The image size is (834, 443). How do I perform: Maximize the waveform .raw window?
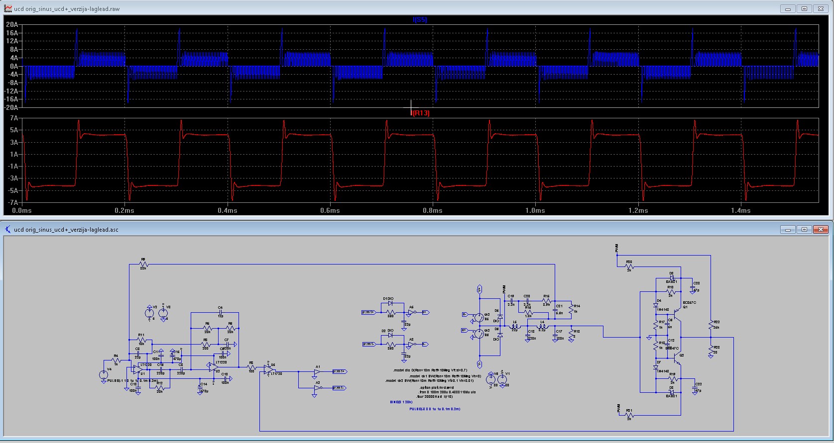click(804, 8)
